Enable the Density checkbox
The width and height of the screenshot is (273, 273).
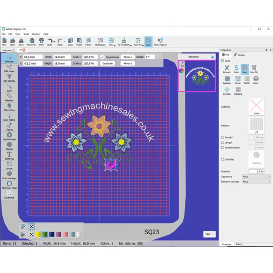(x=223, y=137)
